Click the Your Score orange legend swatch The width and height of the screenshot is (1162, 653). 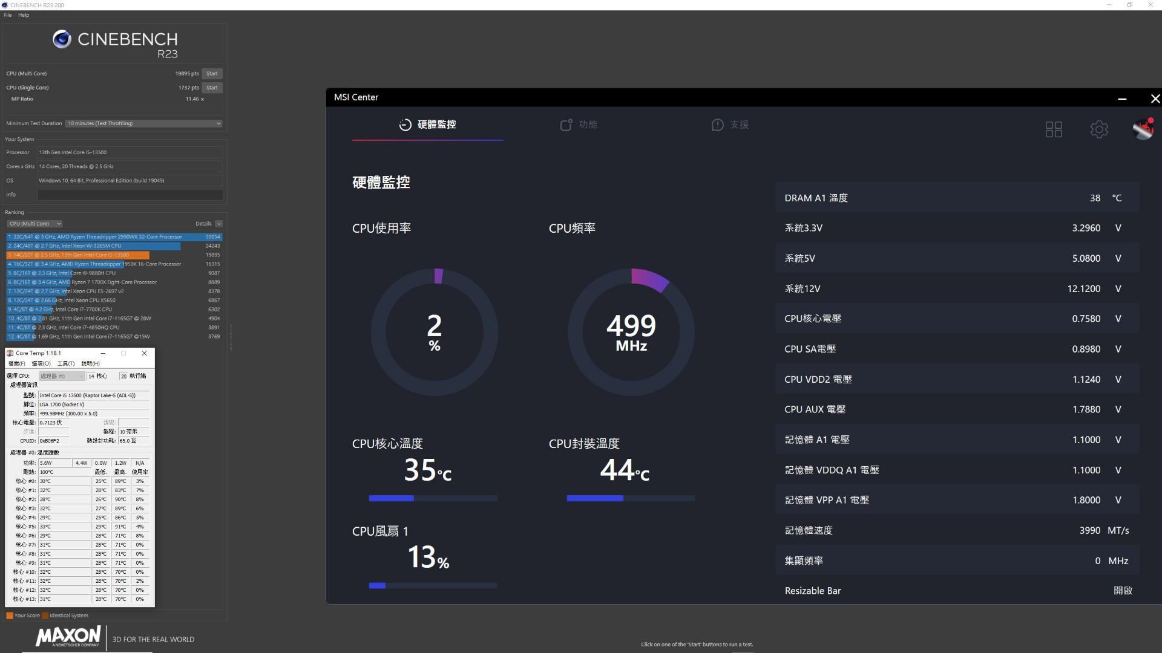pos(10,616)
